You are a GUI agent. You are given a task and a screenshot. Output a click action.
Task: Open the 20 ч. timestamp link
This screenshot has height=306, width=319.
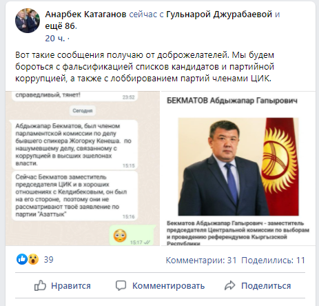(55, 39)
